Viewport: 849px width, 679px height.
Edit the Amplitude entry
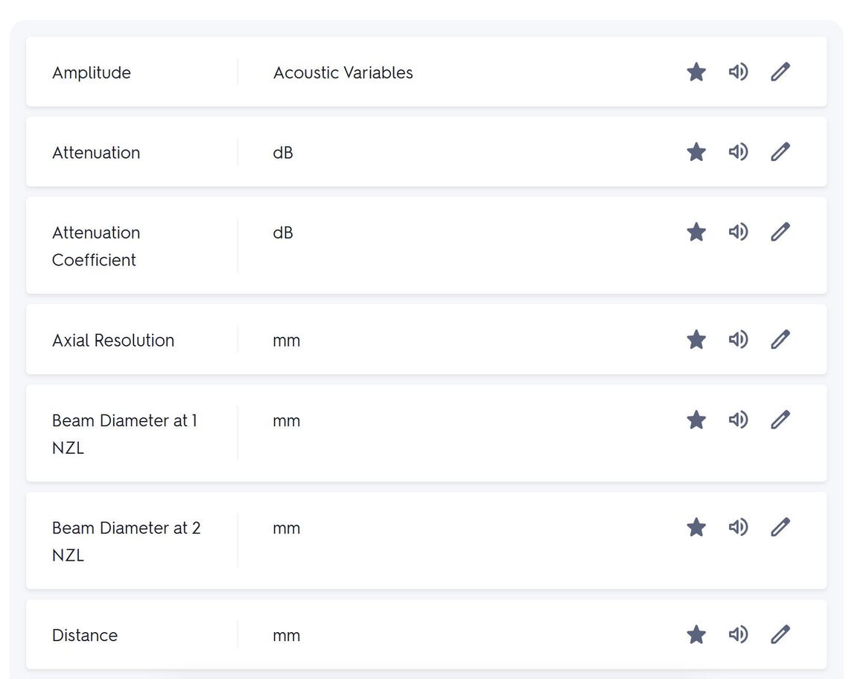tap(780, 72)
